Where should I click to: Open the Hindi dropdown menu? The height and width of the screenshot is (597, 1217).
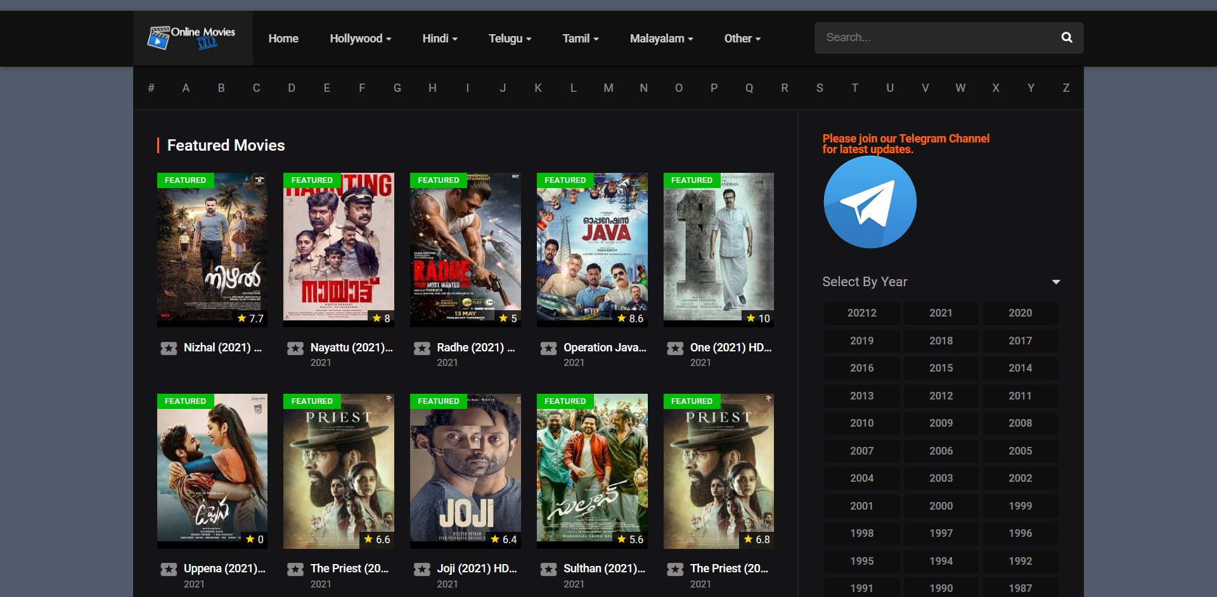(440, 39)
